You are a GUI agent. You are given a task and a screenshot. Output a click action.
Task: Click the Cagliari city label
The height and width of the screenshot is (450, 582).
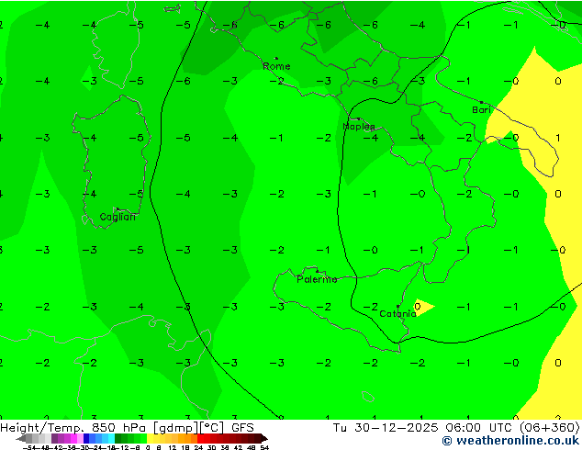click(118, 217)
